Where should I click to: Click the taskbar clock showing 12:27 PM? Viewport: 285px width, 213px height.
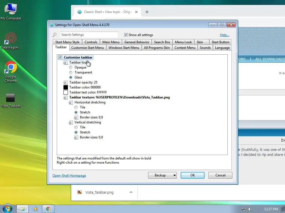point(271,209)
